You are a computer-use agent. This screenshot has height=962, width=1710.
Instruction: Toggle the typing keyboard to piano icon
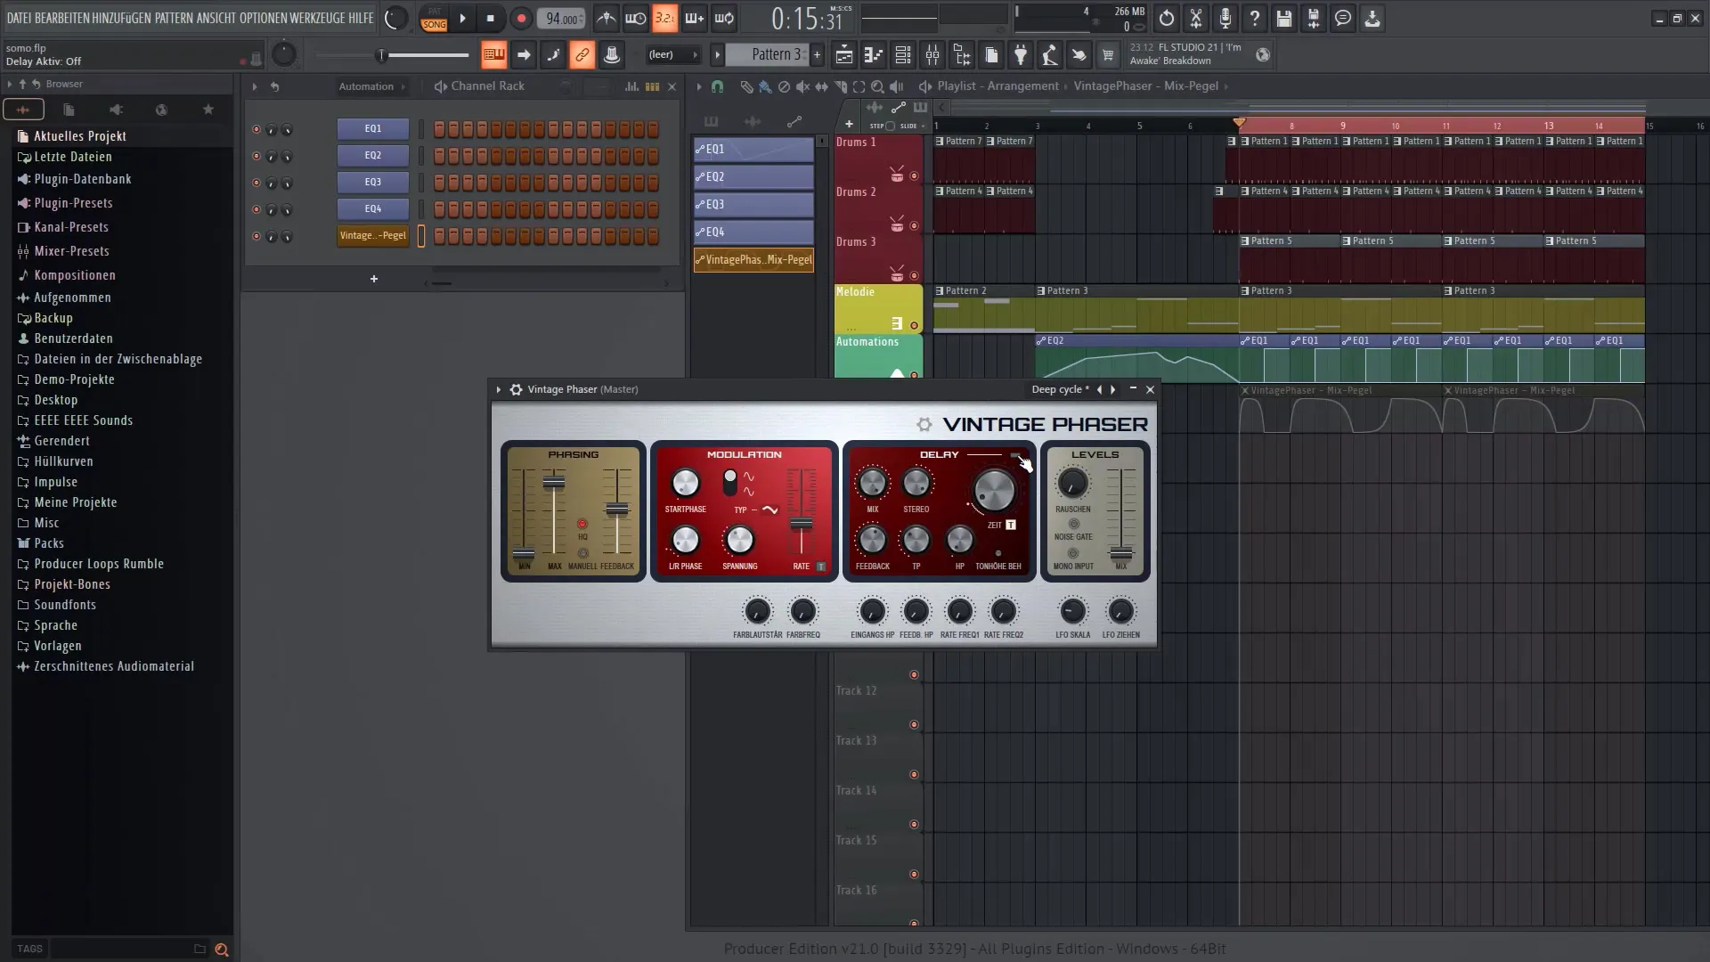(x=493, y=55)
